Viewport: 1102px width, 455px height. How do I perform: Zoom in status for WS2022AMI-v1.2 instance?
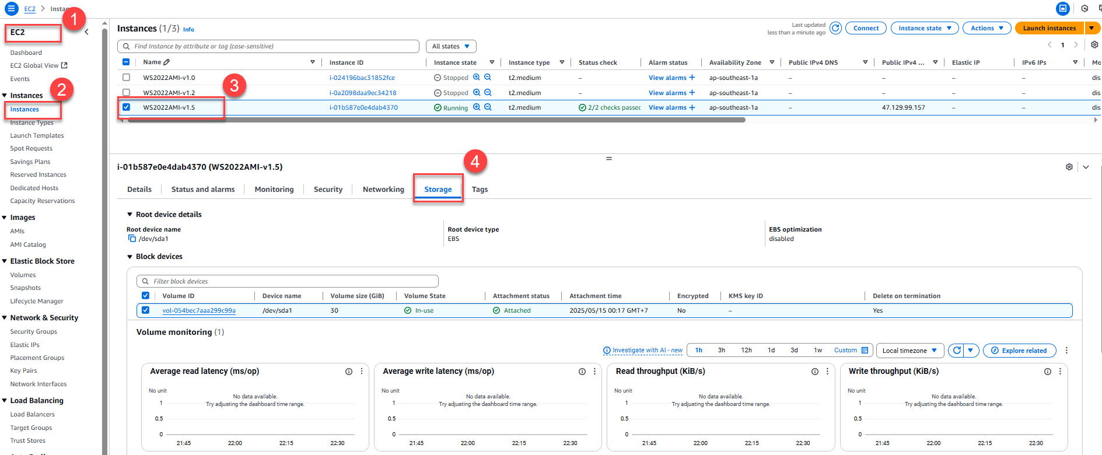477,92
